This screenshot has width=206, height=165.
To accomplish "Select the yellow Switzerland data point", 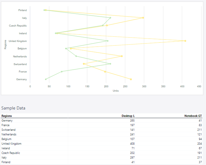I will [x=84, y=64].
